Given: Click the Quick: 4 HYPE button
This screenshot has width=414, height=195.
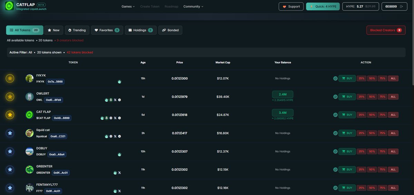Looking at the screenshot, I should [x=323, y=7].
